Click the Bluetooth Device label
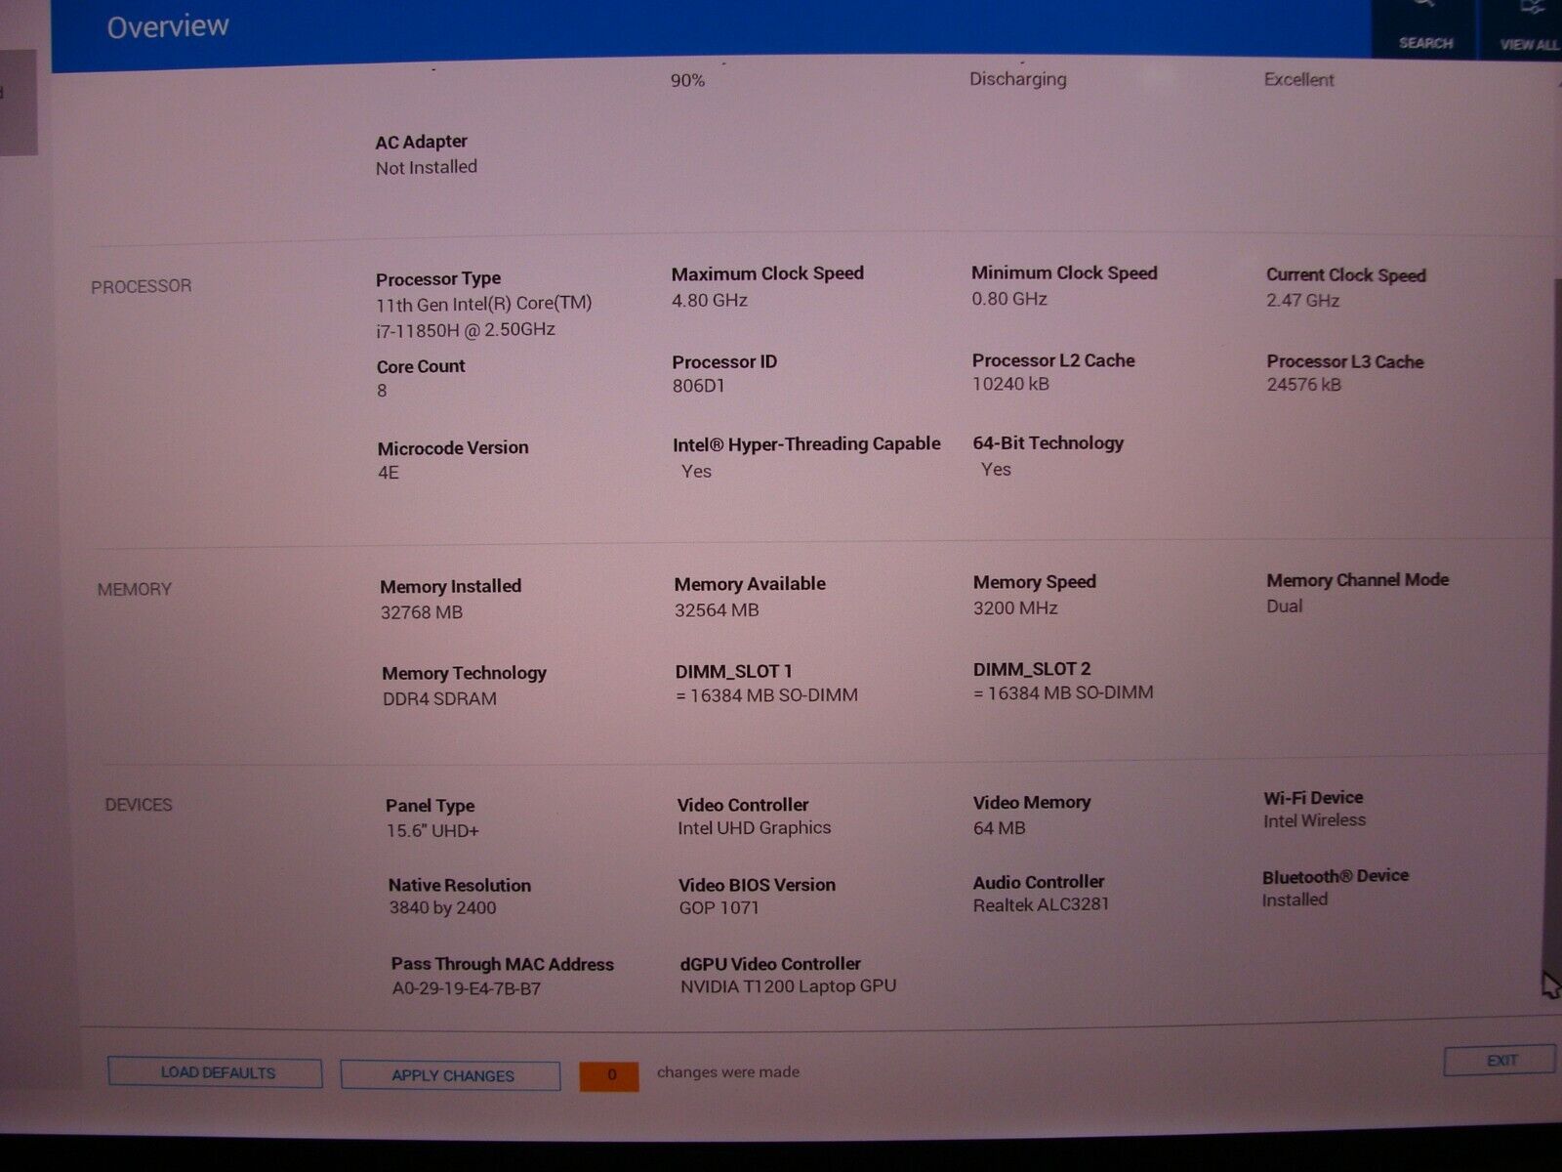The height and width of the screenshot is (1172, 1562). (1336, 876)
